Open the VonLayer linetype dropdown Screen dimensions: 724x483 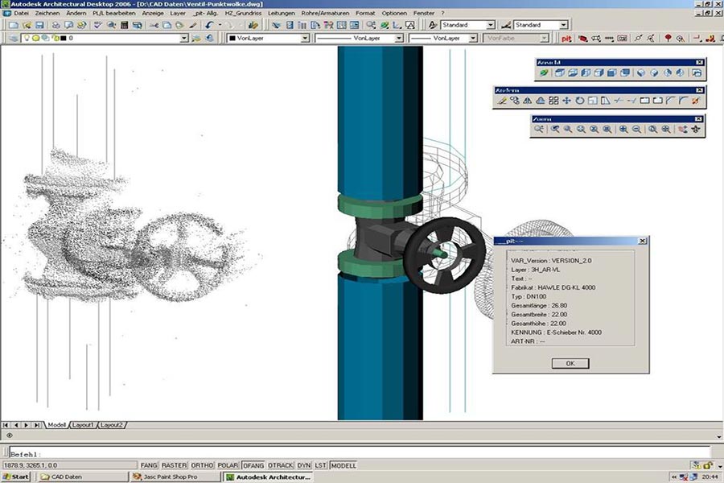tap(398, 38)
